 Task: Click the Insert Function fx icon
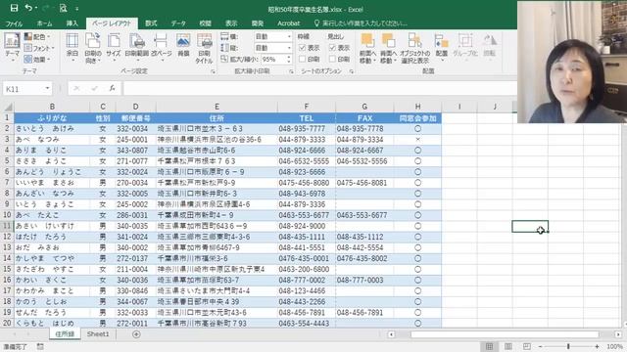pos(113,89)
